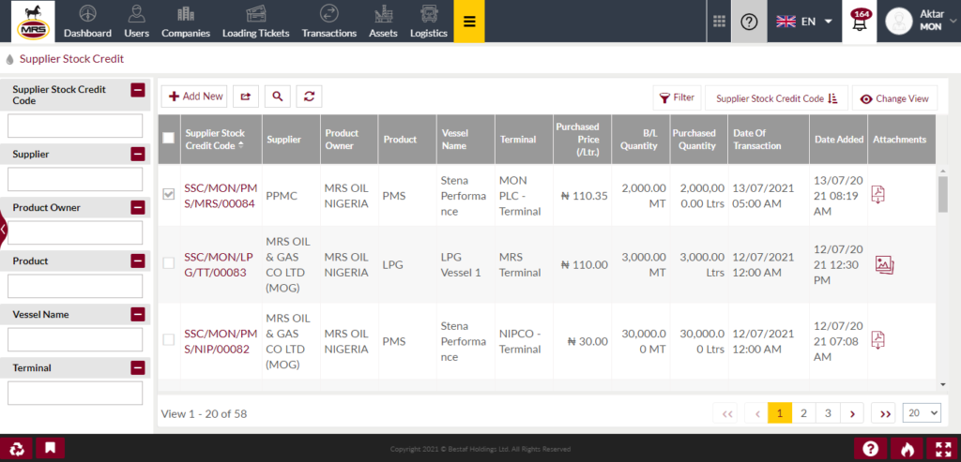Open the Dashboard menu

click(87, 22)
